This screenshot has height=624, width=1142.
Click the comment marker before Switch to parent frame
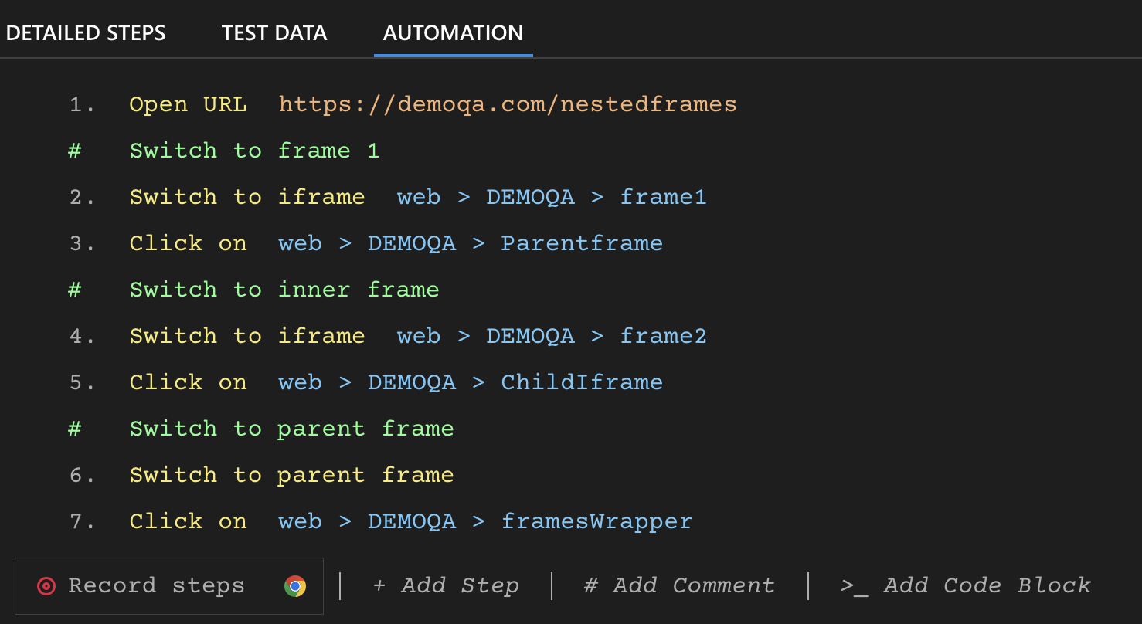[73, 428]
